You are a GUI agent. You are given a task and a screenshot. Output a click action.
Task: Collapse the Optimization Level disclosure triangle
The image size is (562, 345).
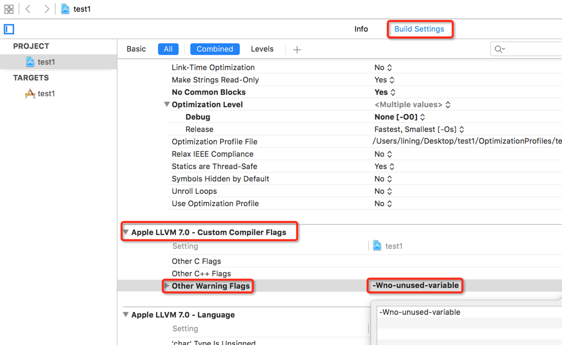[167, 104]
